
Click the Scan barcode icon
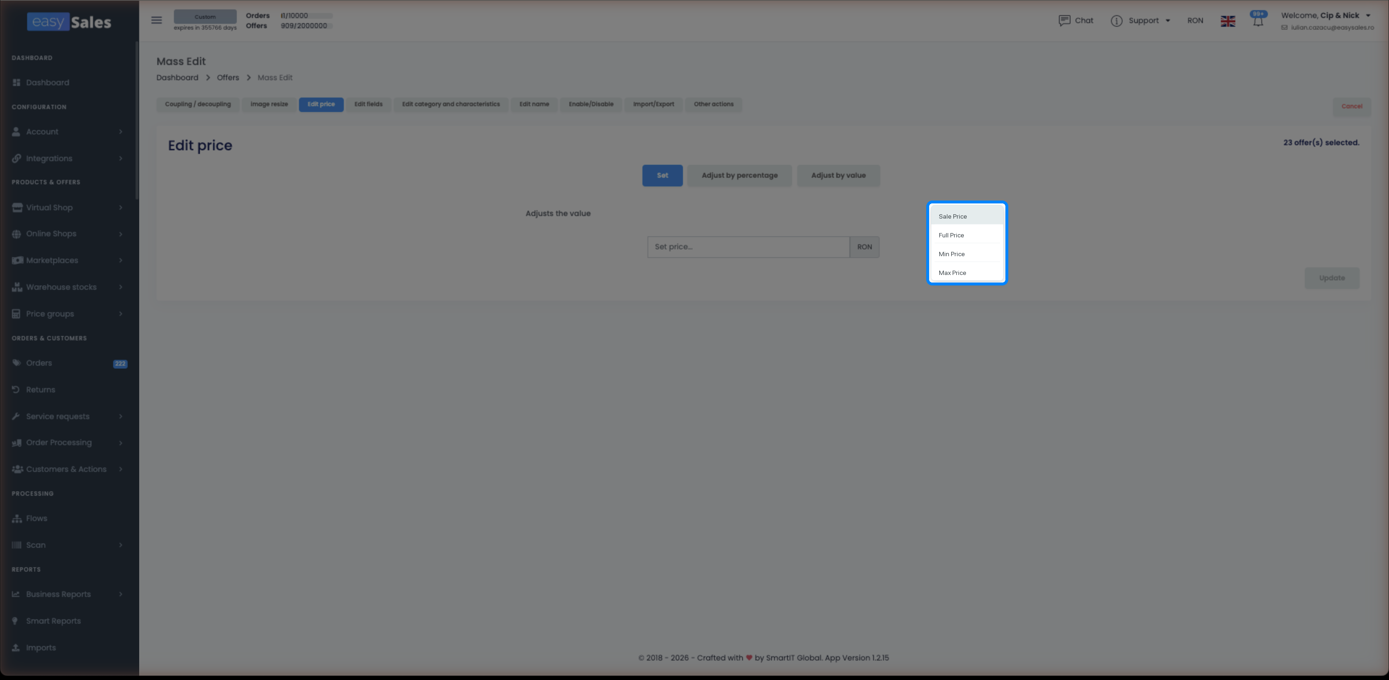(x=16, y=545)
